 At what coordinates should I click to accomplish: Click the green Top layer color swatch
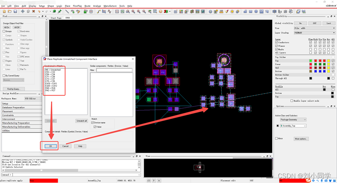pos(311,61)
